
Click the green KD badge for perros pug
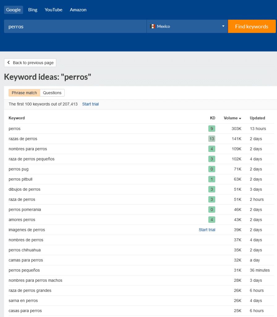pyautogui.click(x=212, y=169)
